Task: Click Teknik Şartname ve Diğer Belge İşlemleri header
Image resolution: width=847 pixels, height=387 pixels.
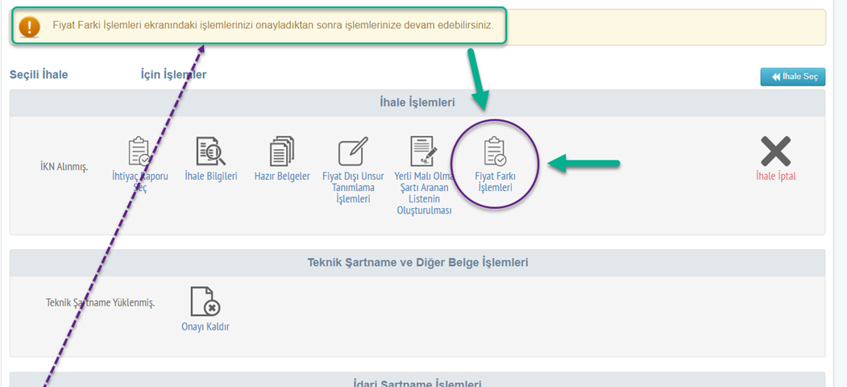Action: coord(417,263)
